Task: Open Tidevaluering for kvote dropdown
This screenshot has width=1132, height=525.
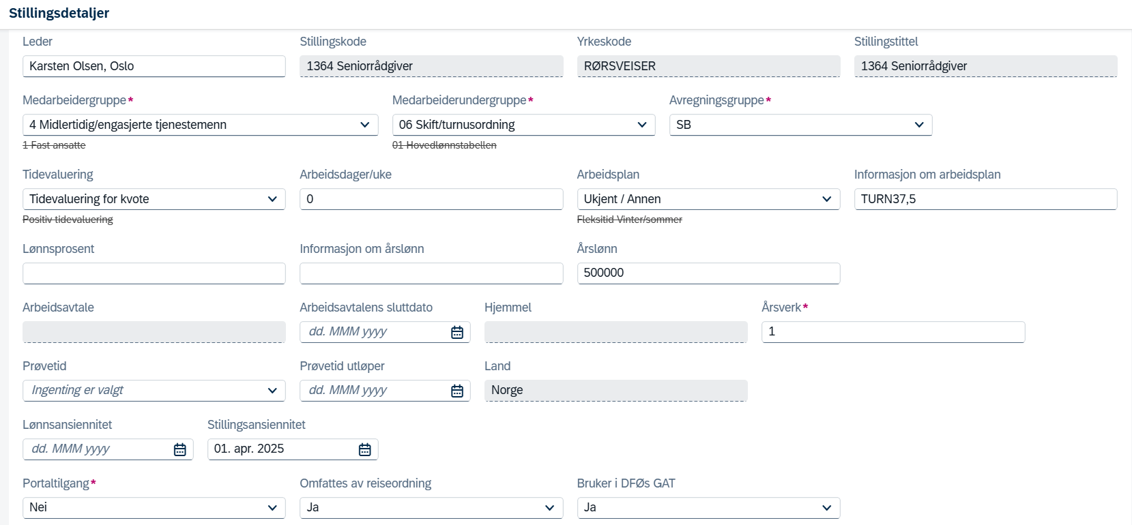Action: click(272, 199)
